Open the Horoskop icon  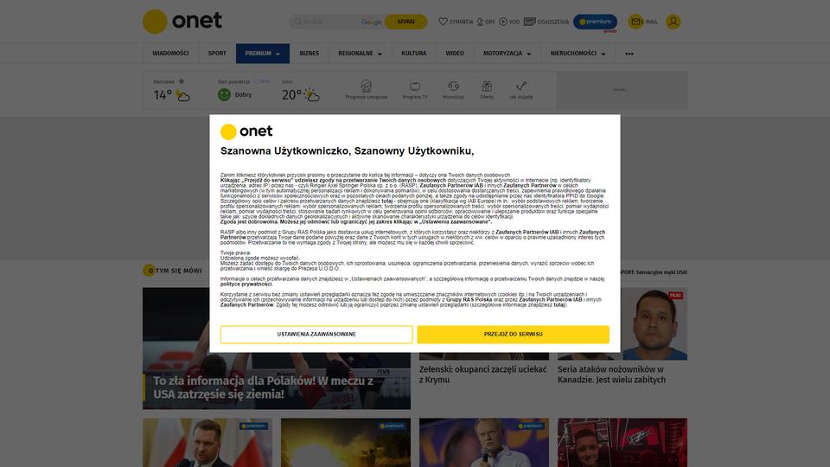pyautogui.click(x=453, y=86)
